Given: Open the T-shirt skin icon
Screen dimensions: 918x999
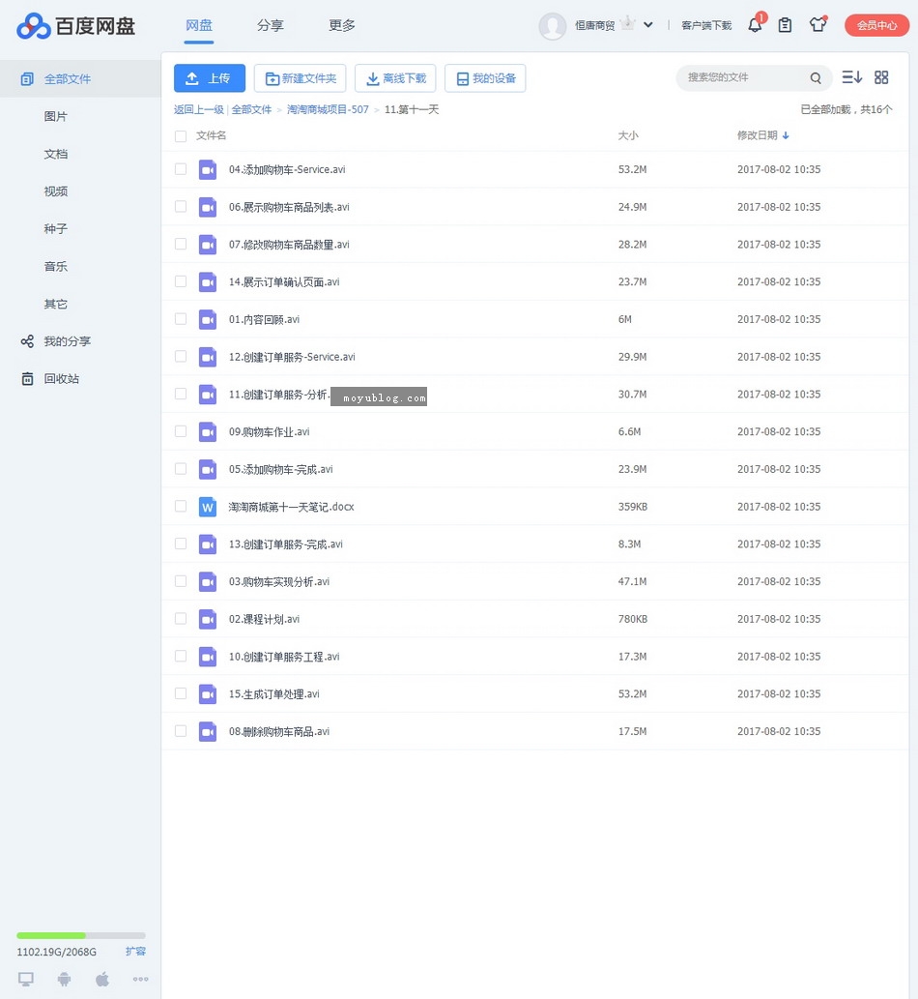Looking at the screenshot, I should (x=818, y=25).
